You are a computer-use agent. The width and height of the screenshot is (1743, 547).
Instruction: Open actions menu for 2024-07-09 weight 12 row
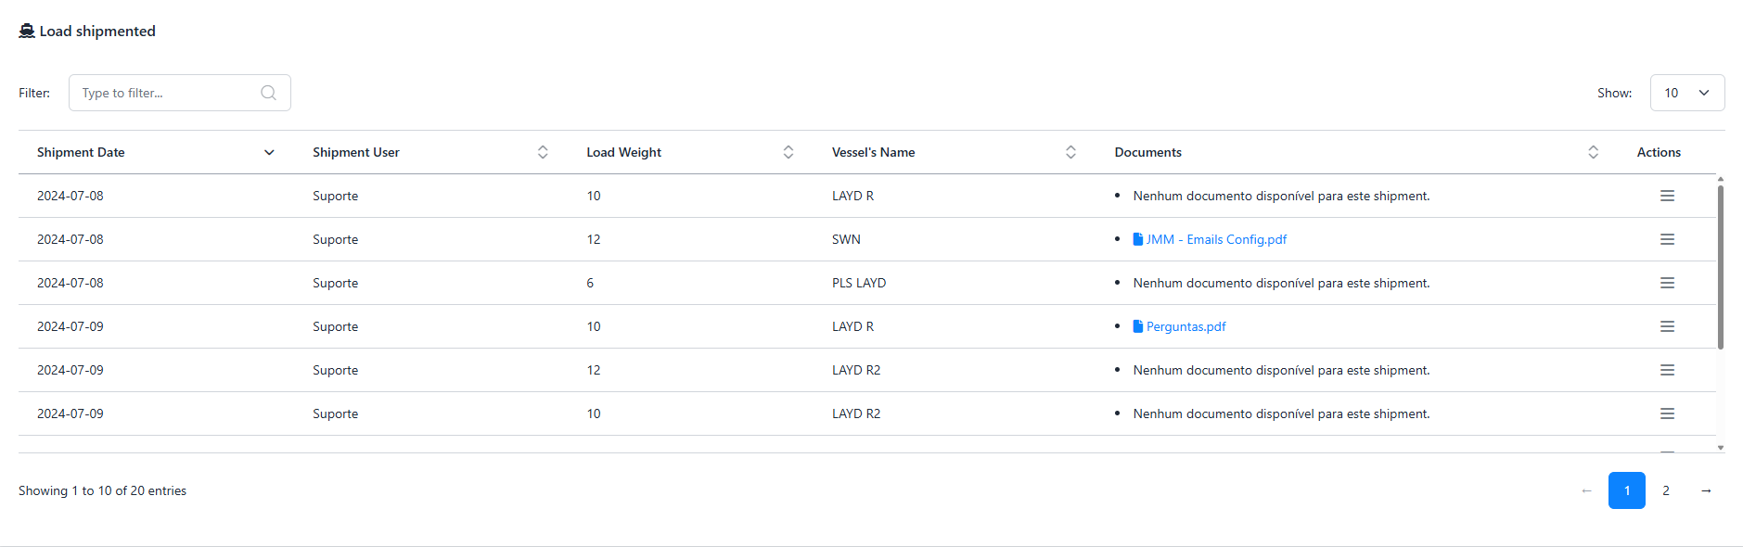click(x=1667, y=370)
